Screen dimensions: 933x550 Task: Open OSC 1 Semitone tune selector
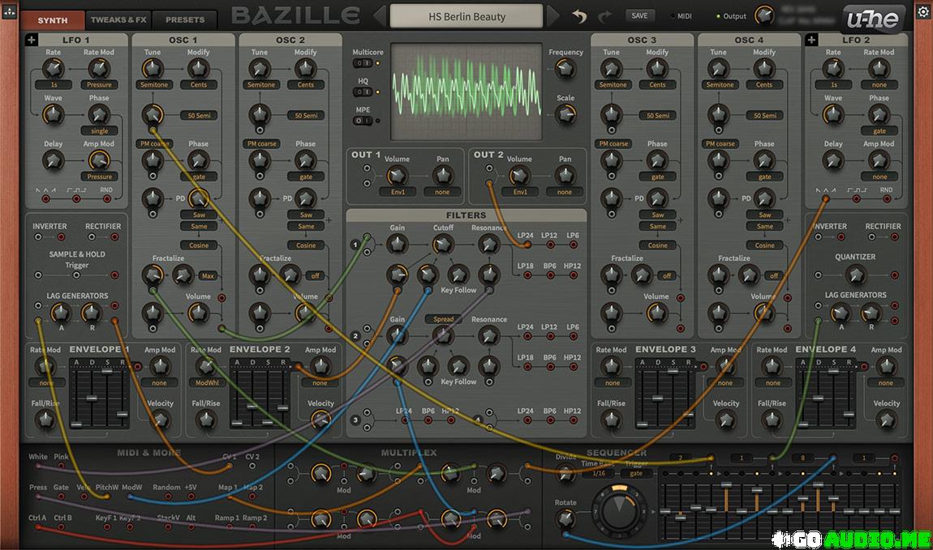tap(154, 85)
